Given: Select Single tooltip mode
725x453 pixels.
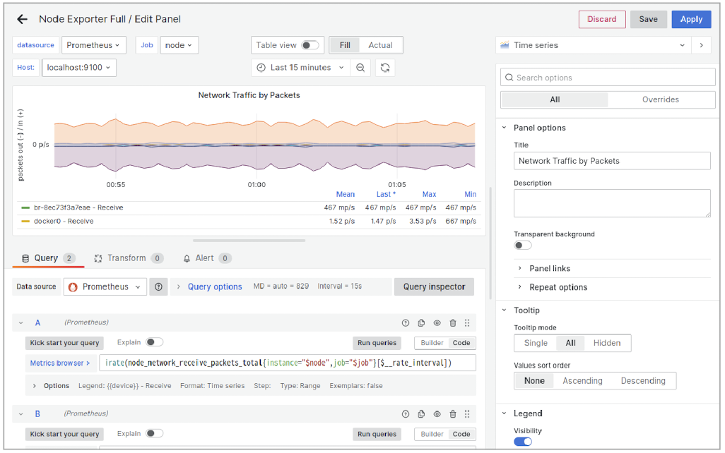Looking at the screenshot, I should pyautogui.click(x=536, y=343).
